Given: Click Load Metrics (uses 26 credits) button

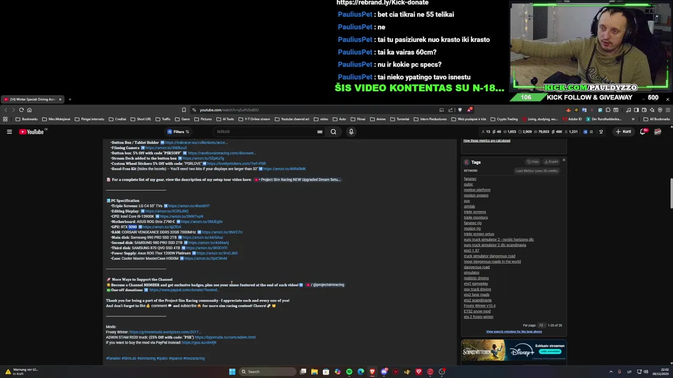Looking at the screenshot, I should point(536,171).
